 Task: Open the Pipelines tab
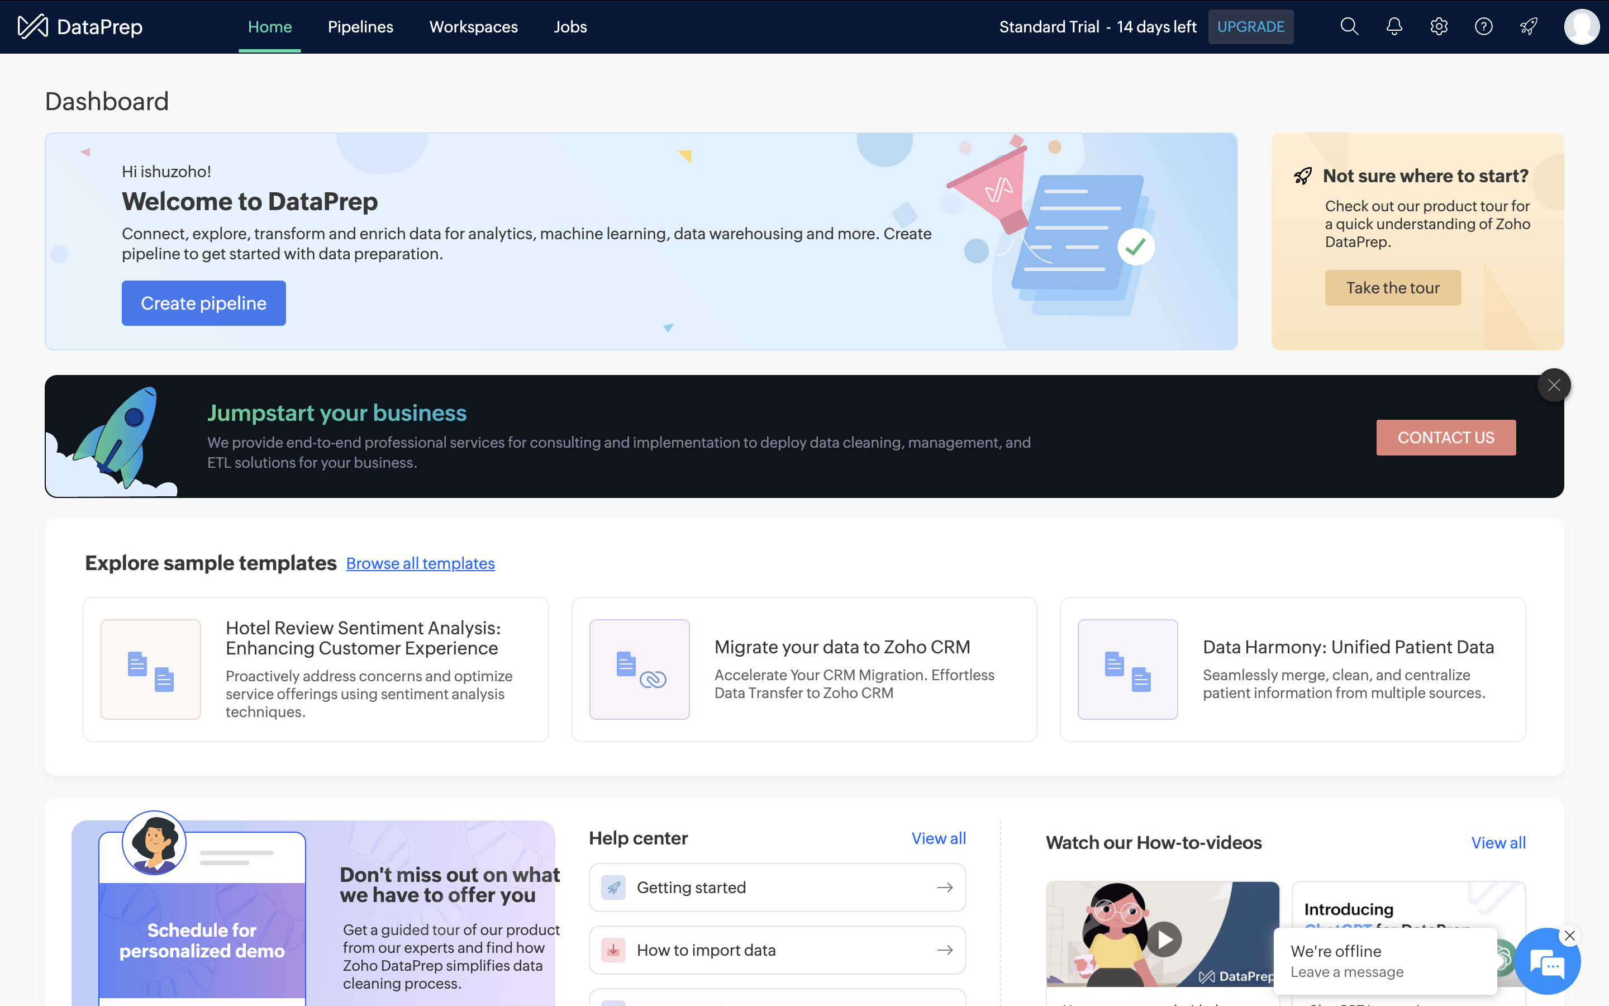[360, 27]
